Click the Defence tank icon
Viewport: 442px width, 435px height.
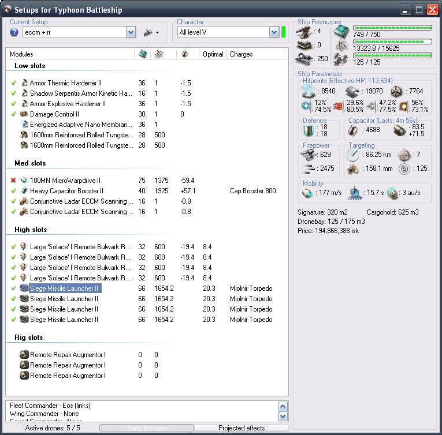coord(308,130)
